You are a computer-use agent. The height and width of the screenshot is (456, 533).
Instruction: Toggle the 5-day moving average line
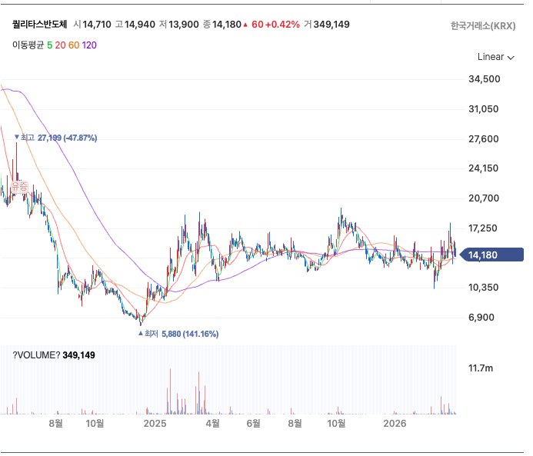pyautogui.click(x=49, y=45)
